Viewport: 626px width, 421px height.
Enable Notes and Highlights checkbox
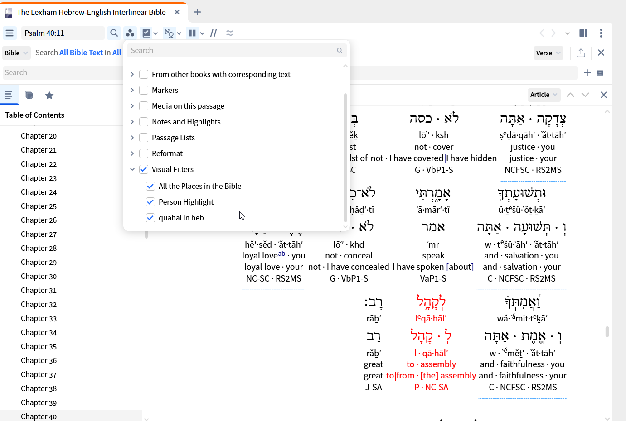[x=144, y=122]
